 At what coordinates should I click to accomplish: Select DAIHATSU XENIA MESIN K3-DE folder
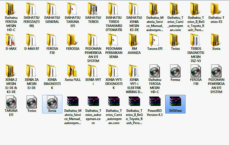click(x=134, y=17)
